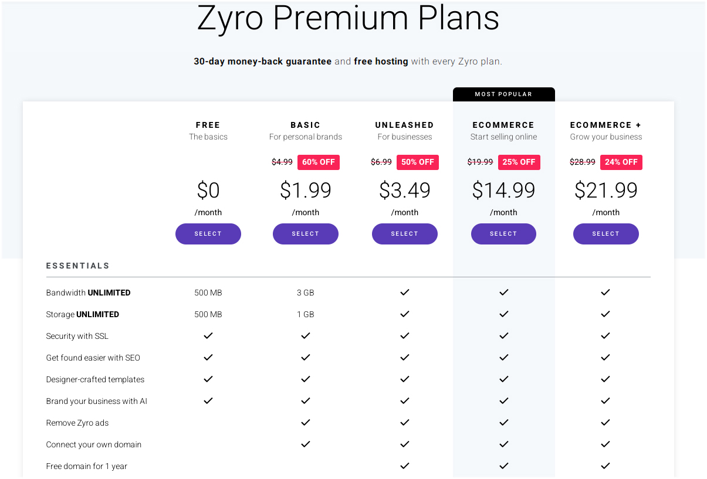Select the Free plan
This screenshot has width=707, height=479.
208,233
